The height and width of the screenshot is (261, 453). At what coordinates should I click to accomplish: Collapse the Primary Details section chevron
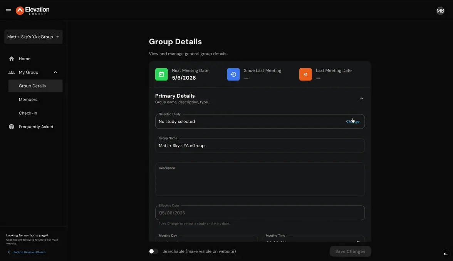point(361,99)
